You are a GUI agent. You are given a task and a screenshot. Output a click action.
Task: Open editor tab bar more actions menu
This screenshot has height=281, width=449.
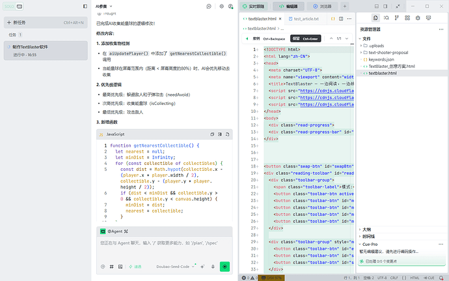tap(349, 19)
